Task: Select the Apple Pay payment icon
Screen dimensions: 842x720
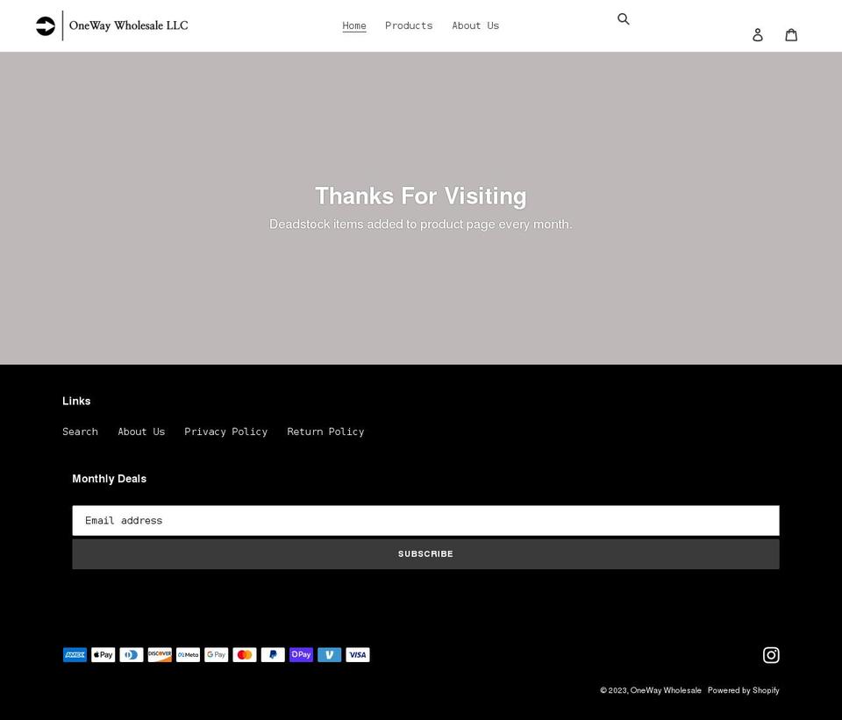Action: coord(103,654)
